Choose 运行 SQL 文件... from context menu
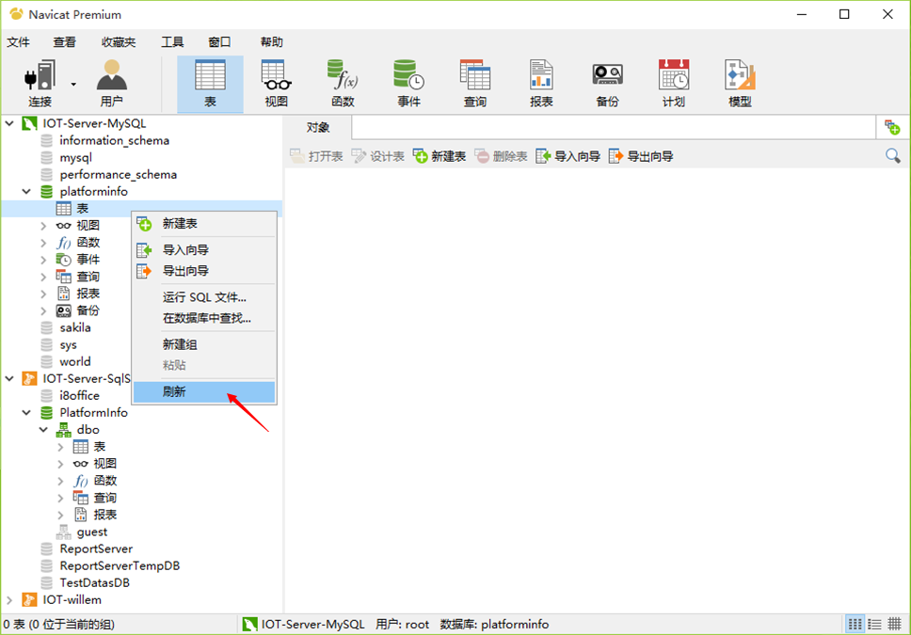 tap(204, 297)
